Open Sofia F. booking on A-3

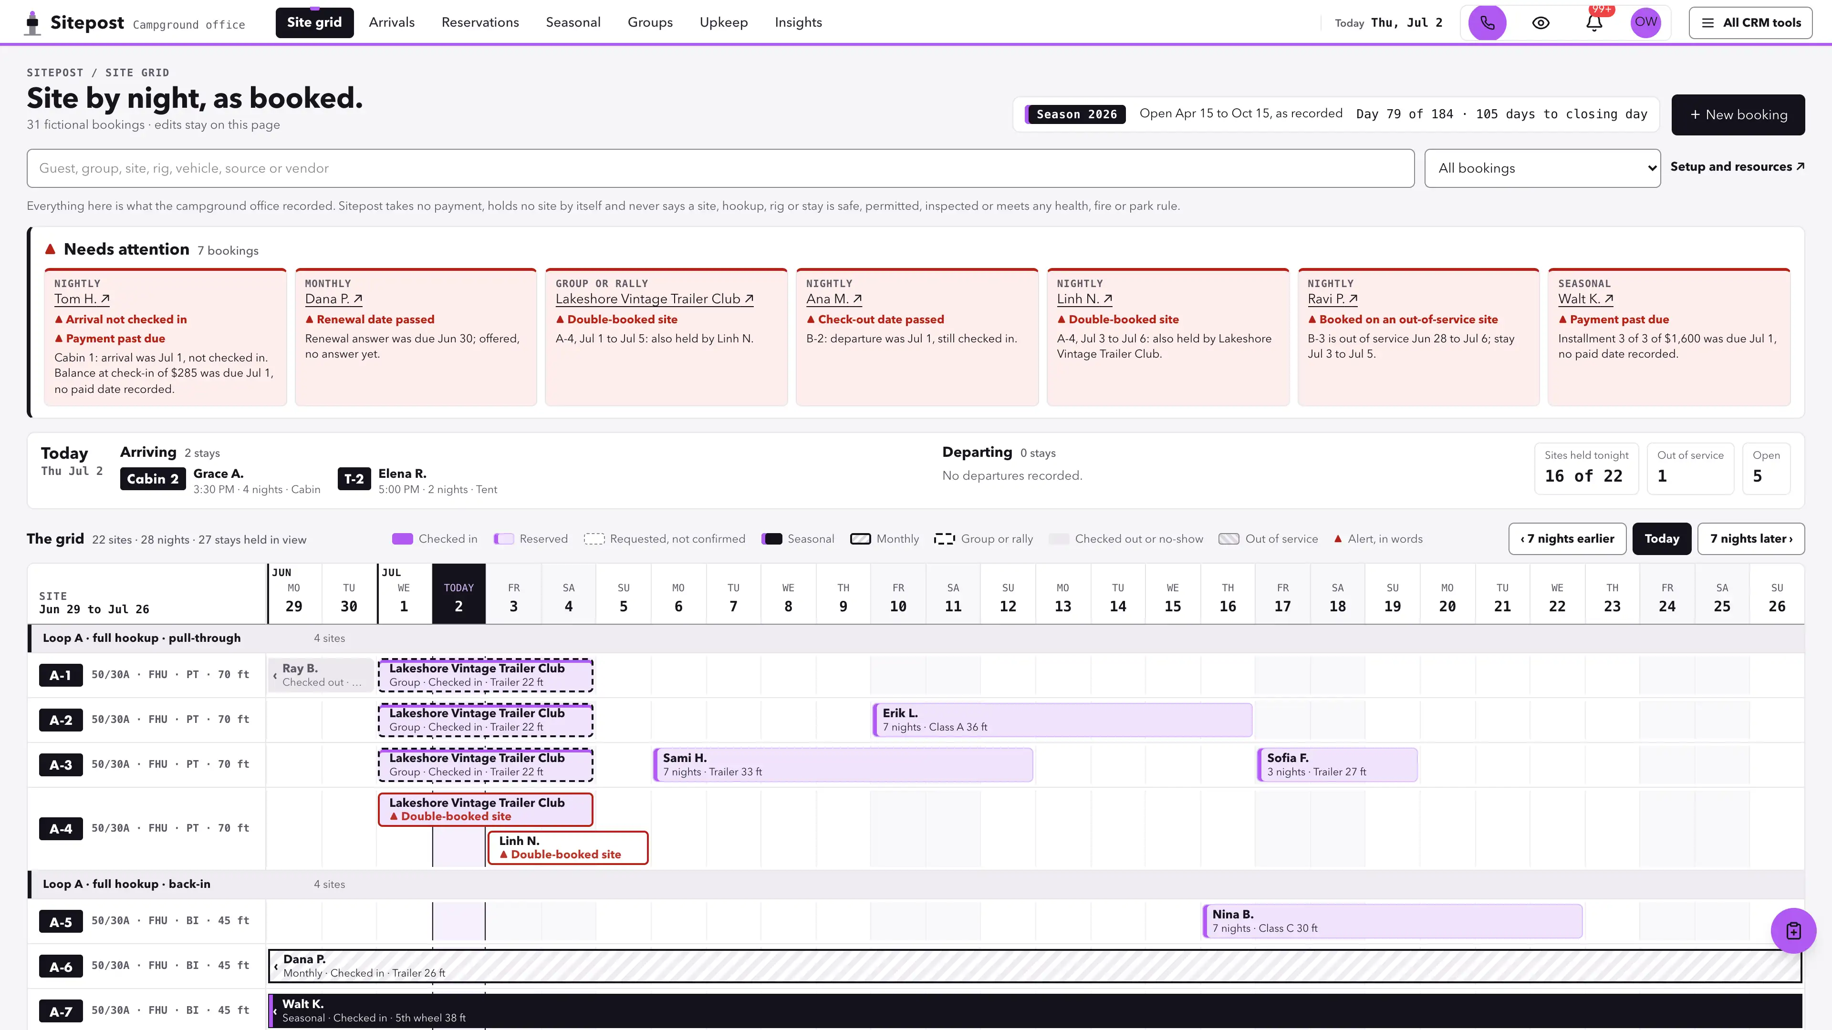point(1337,765)
